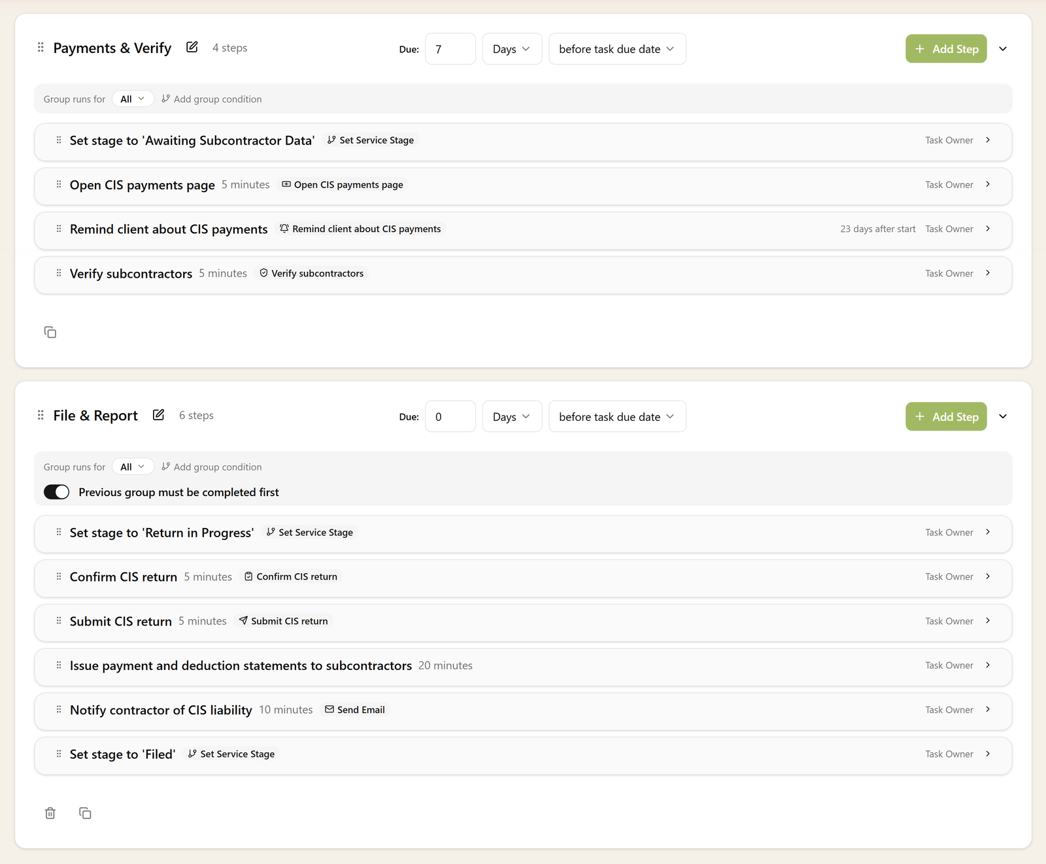The image size is (1046, 864).
Task: Add group condition in File & Report
Action: tap(211, 467)
